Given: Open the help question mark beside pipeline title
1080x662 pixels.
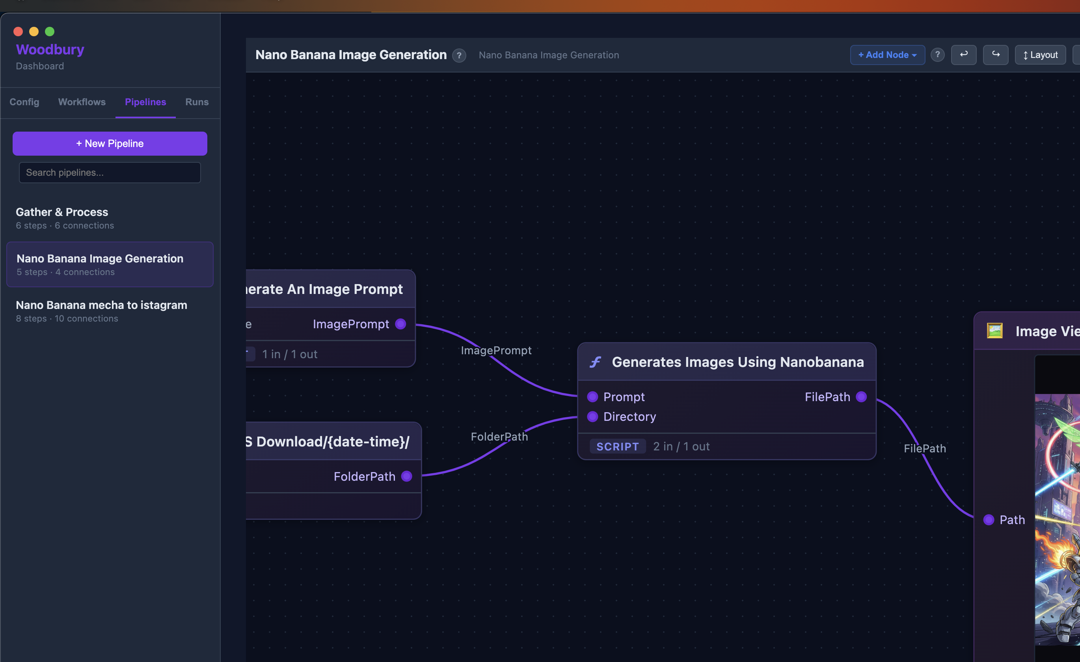Looking at the screenshot, I should tap(459, 55).
